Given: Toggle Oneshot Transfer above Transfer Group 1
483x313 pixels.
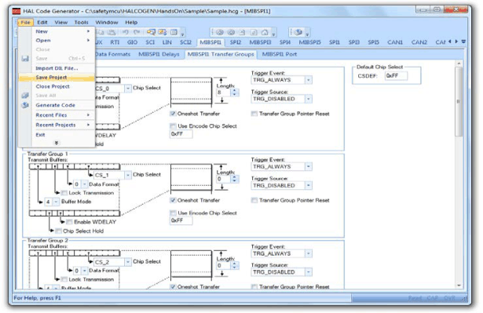Looking at the screenshot, I should pyautogui.click(x=173, y=114).
